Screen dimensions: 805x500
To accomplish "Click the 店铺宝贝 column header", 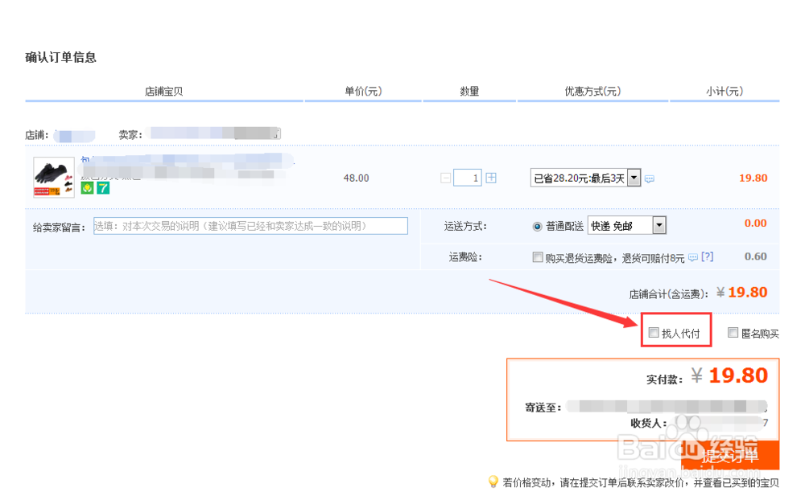I will click(164, 91).
